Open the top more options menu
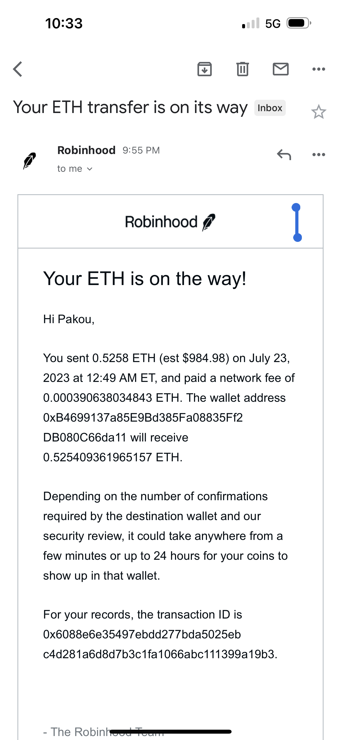The image size is (341, 740). (x=319, y=69)
